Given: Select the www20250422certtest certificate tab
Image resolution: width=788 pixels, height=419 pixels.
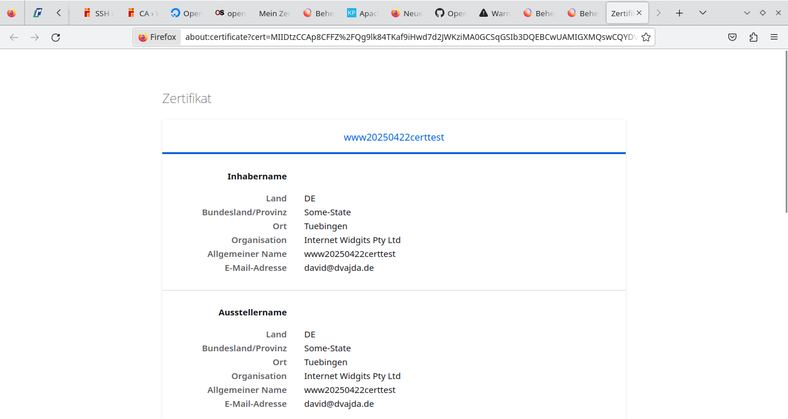Looking at the screenshot, I should [x=394, y=138].
